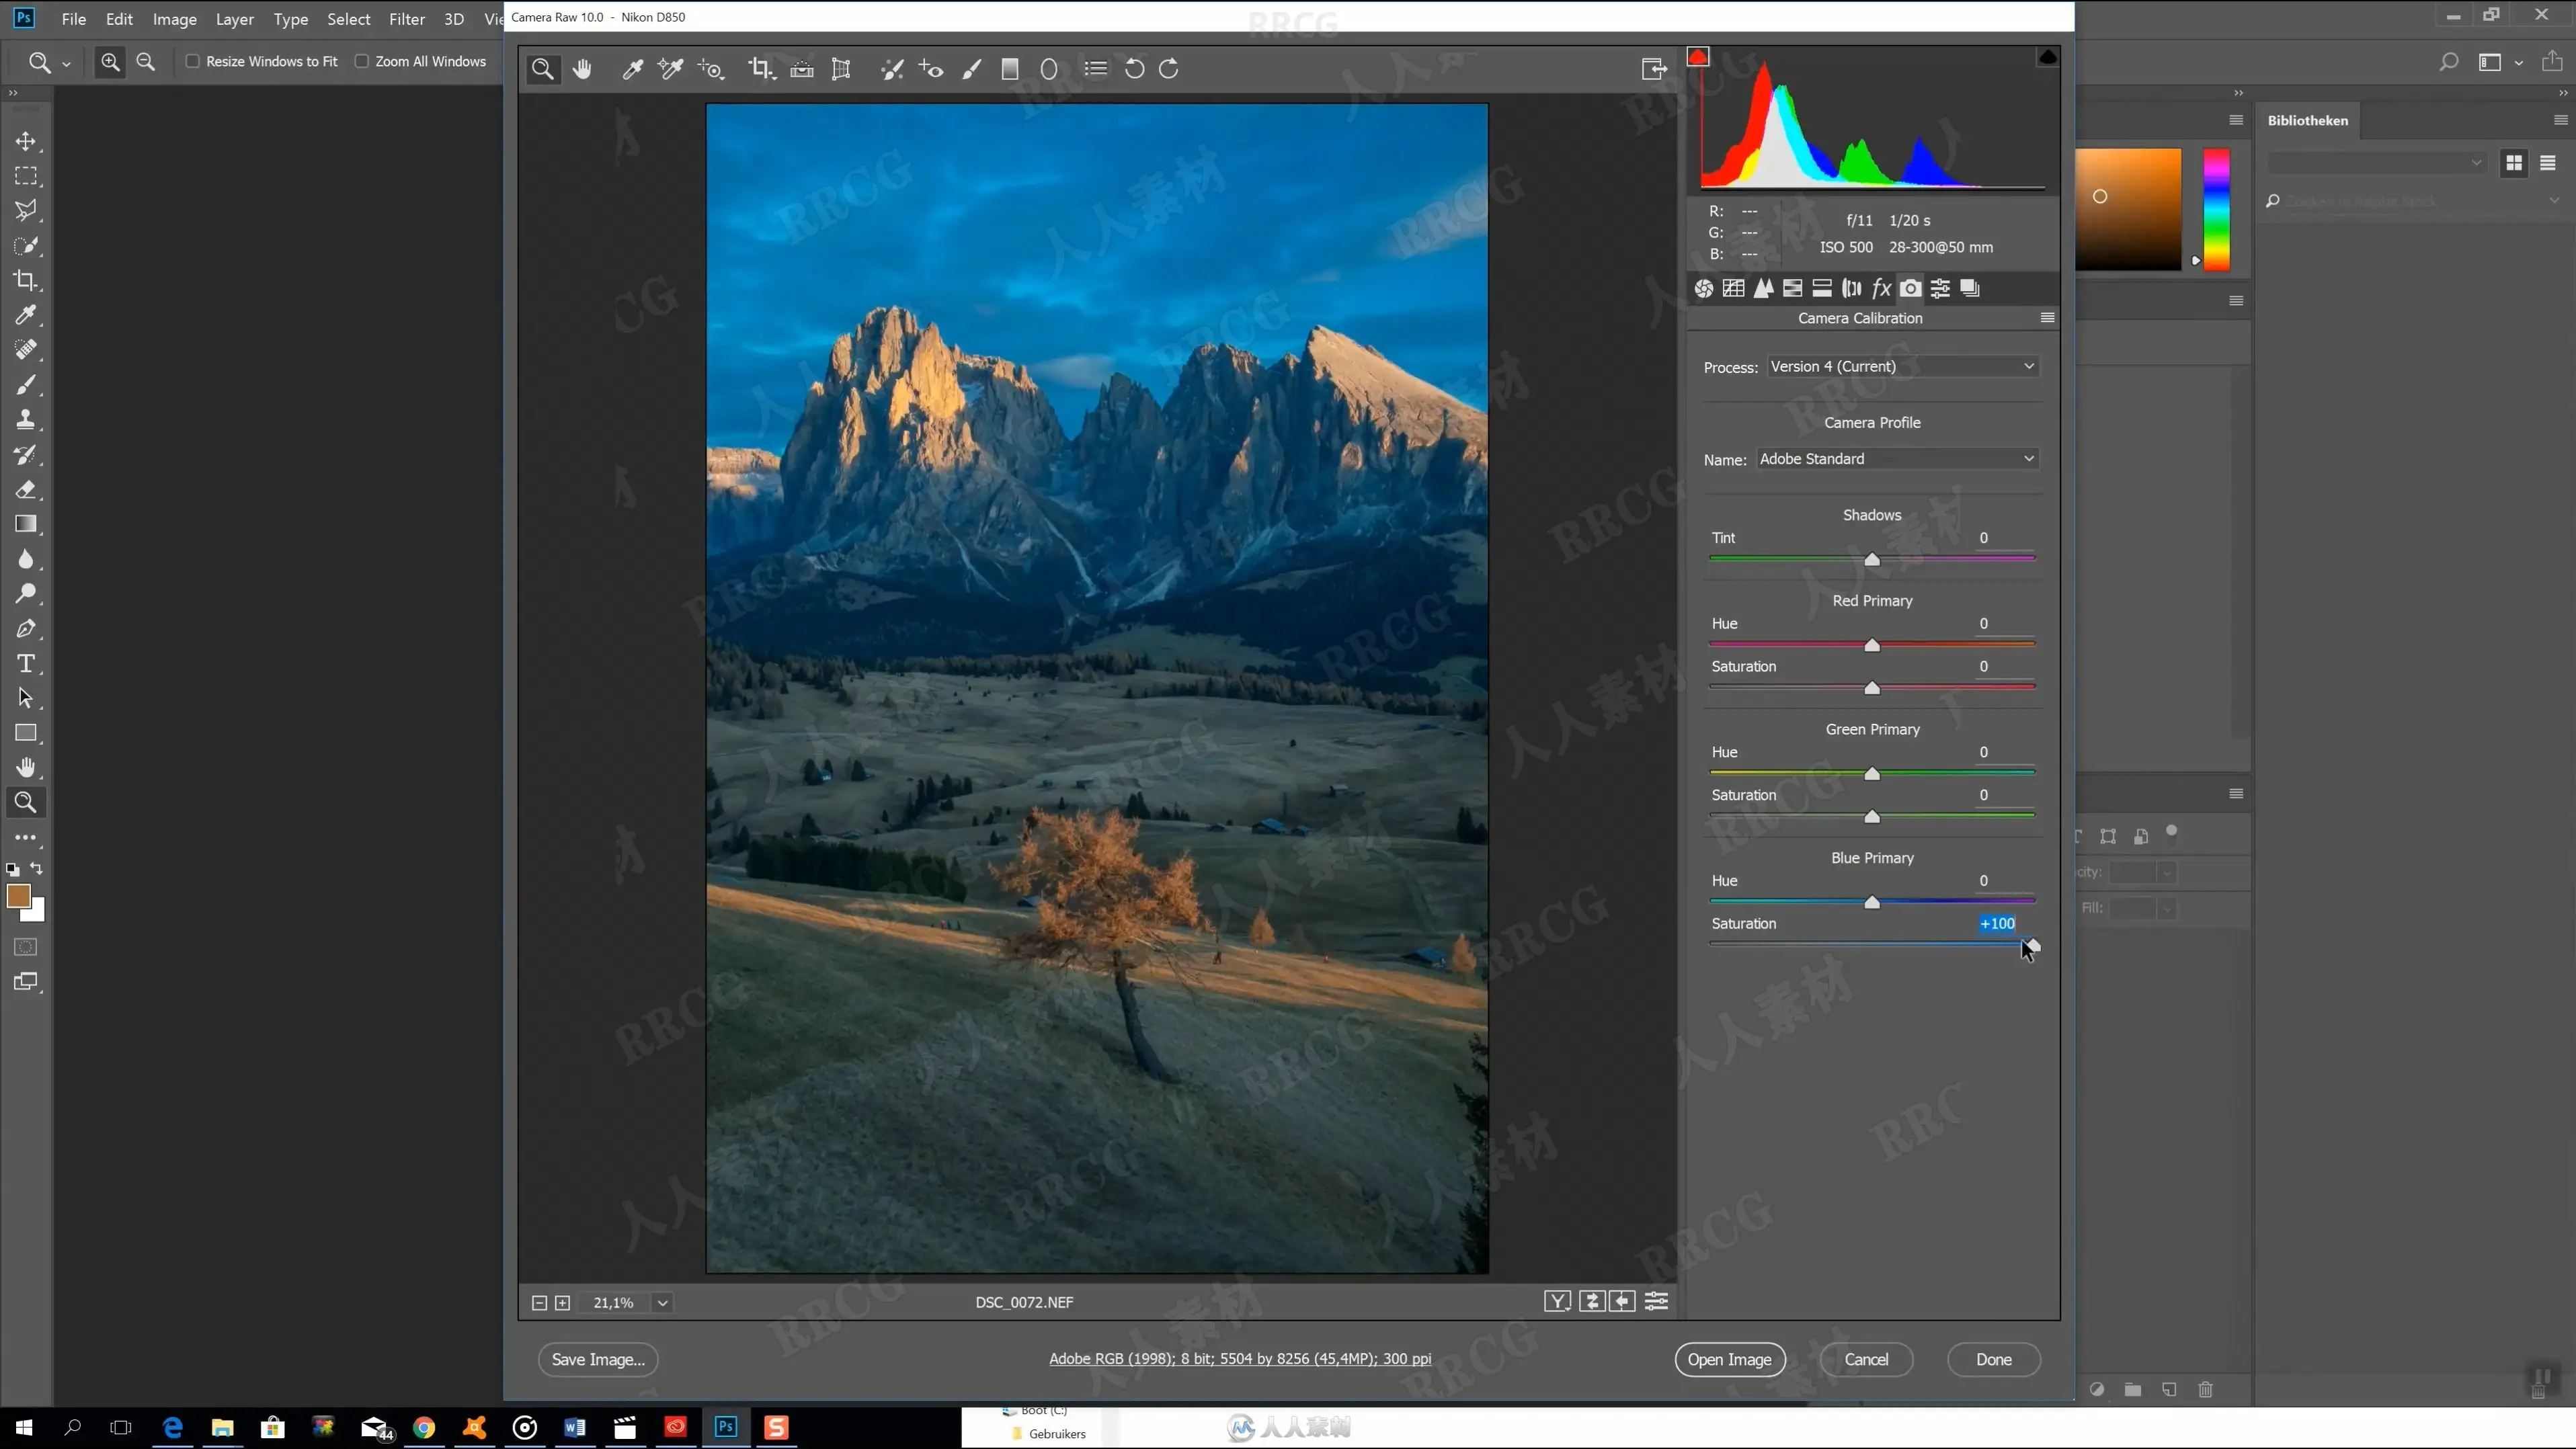Select the Graduated Filter tool
2576x1449 pixels.
click(1010, 69)
